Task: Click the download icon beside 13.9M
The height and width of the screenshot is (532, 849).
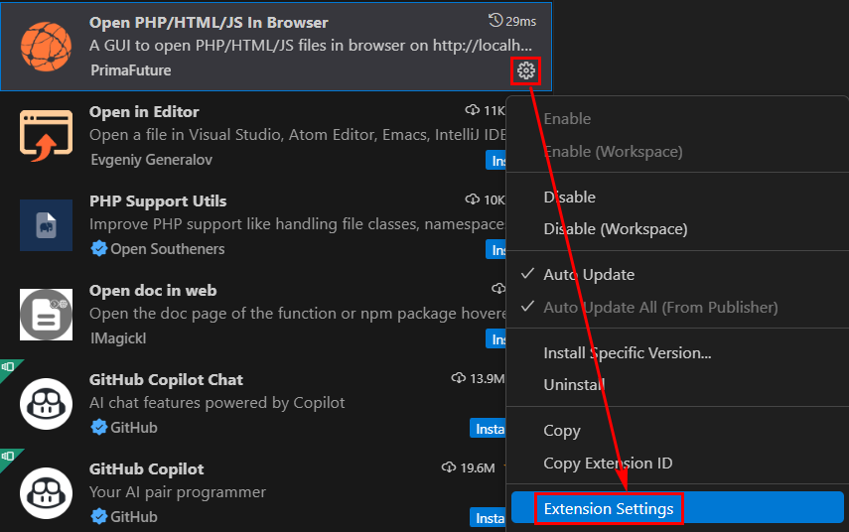Action: [x=459, y=378]
